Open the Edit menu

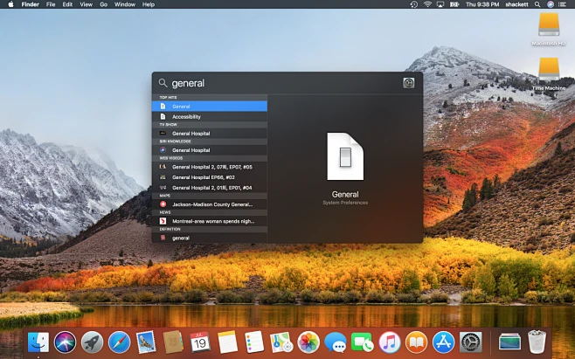67,4
